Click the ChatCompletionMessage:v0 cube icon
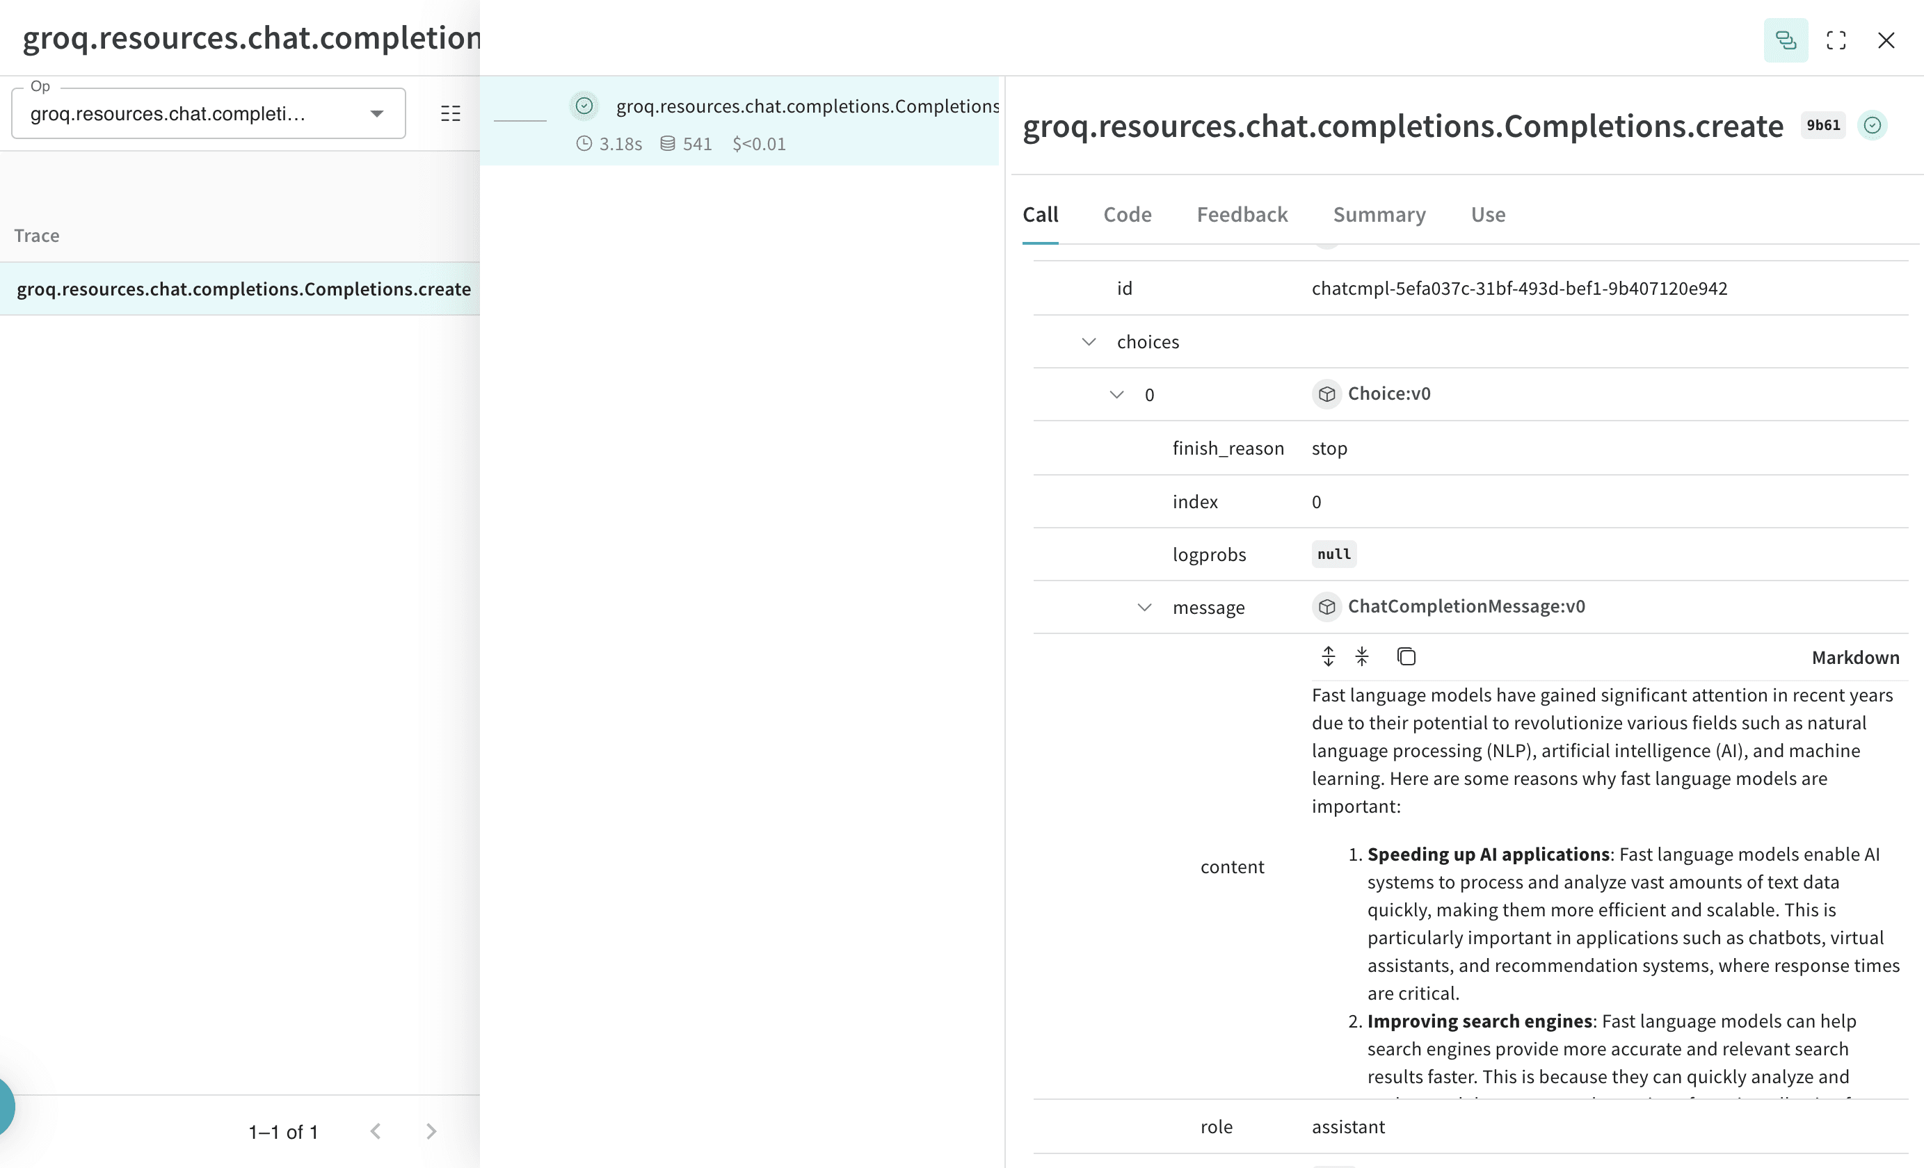1924x1168 pixels. click(1326, 606)
